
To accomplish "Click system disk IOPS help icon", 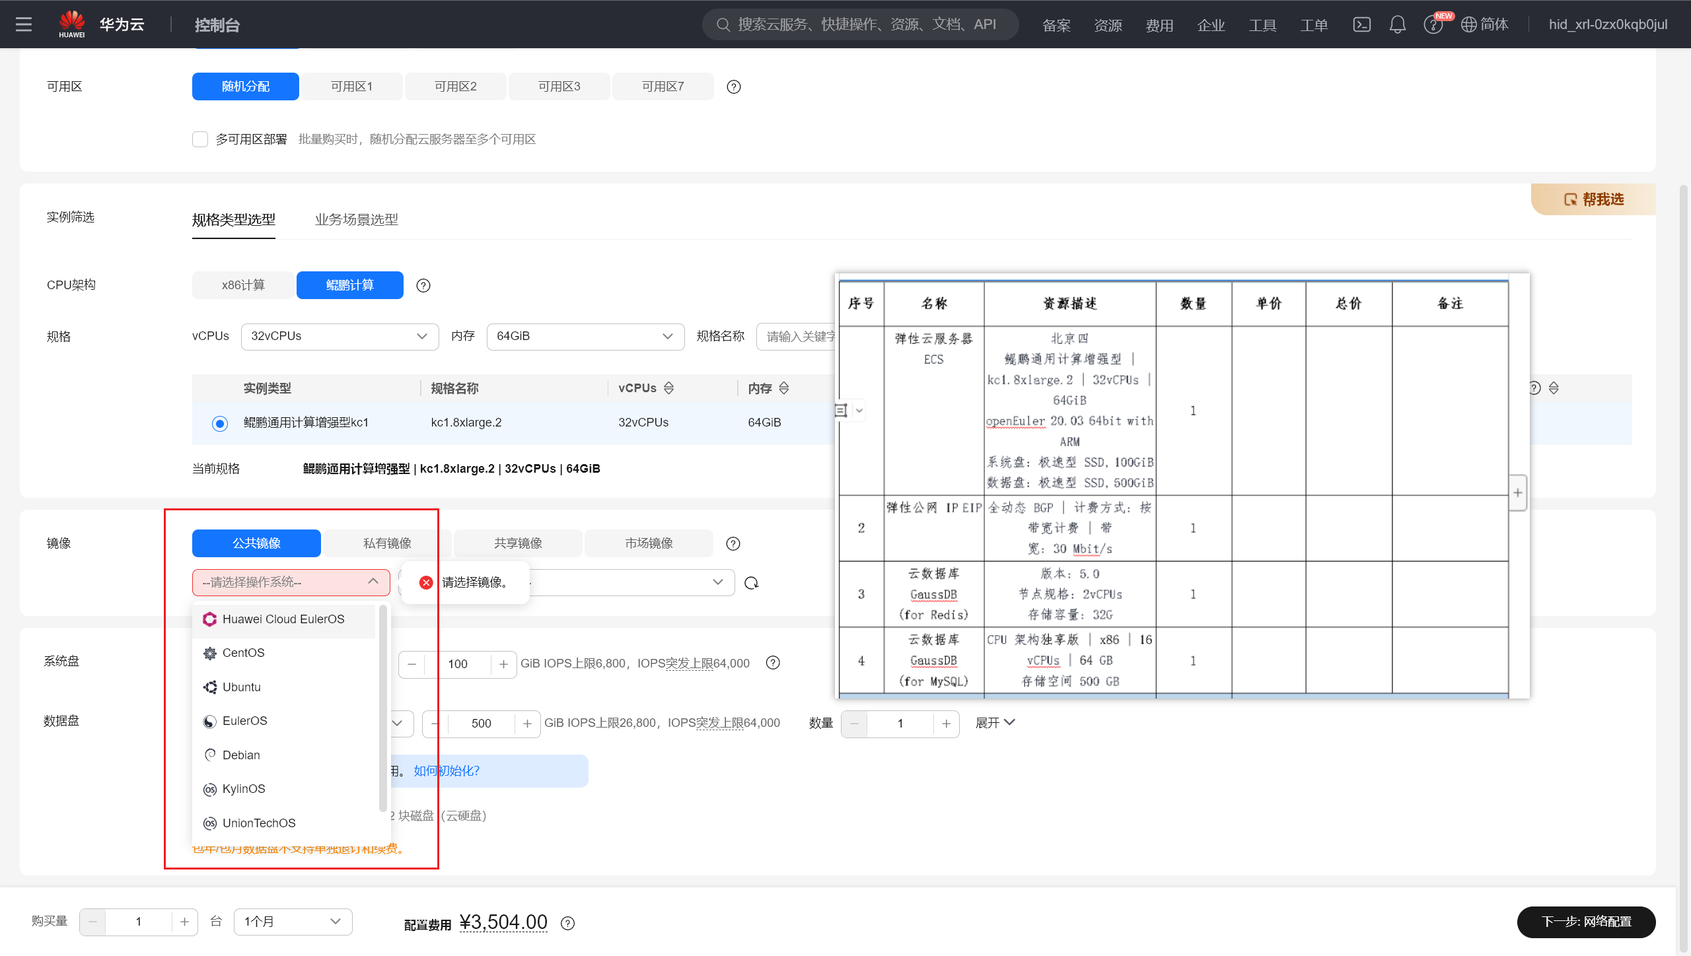I will pos(773,663).
